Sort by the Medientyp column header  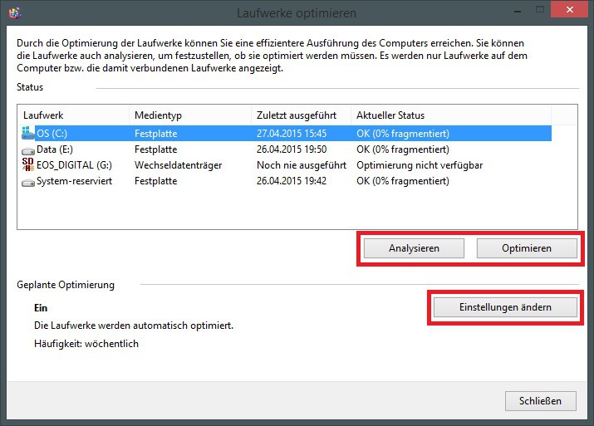click(189, 115)
